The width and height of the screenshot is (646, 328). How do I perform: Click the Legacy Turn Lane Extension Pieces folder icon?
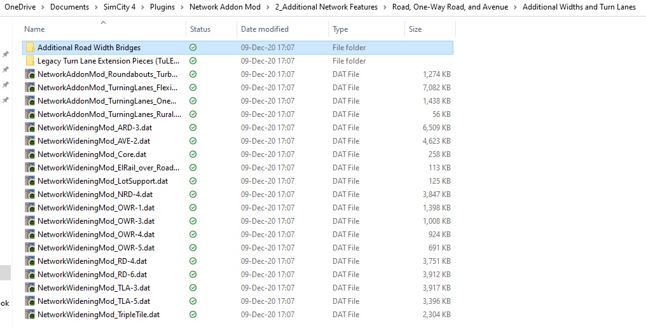(x=30, y=61)
